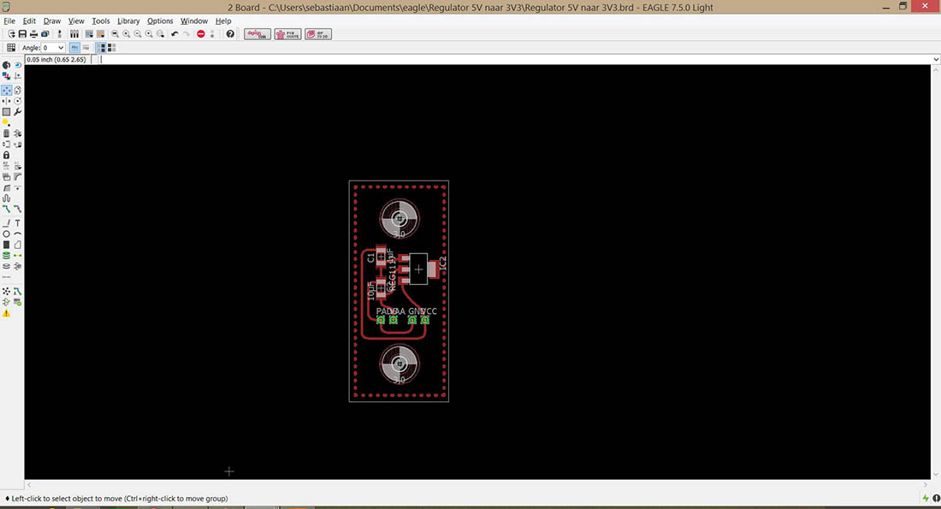This screenshot has height=509, width=941.
Task: Open the Grid settings icon
Action: tap(11, 47)
